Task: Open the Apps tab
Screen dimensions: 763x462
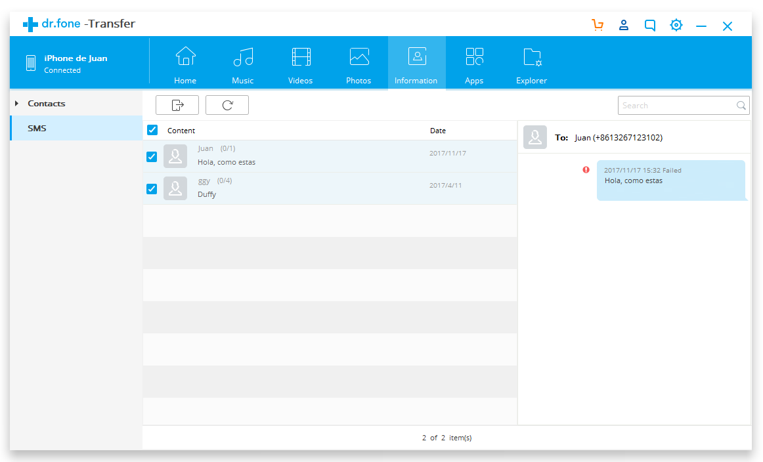Action: pyautogui.click(x=474, y=65)
